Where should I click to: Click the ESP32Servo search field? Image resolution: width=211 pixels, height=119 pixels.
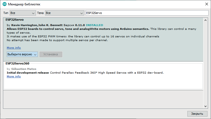click(x=147, y=13)
